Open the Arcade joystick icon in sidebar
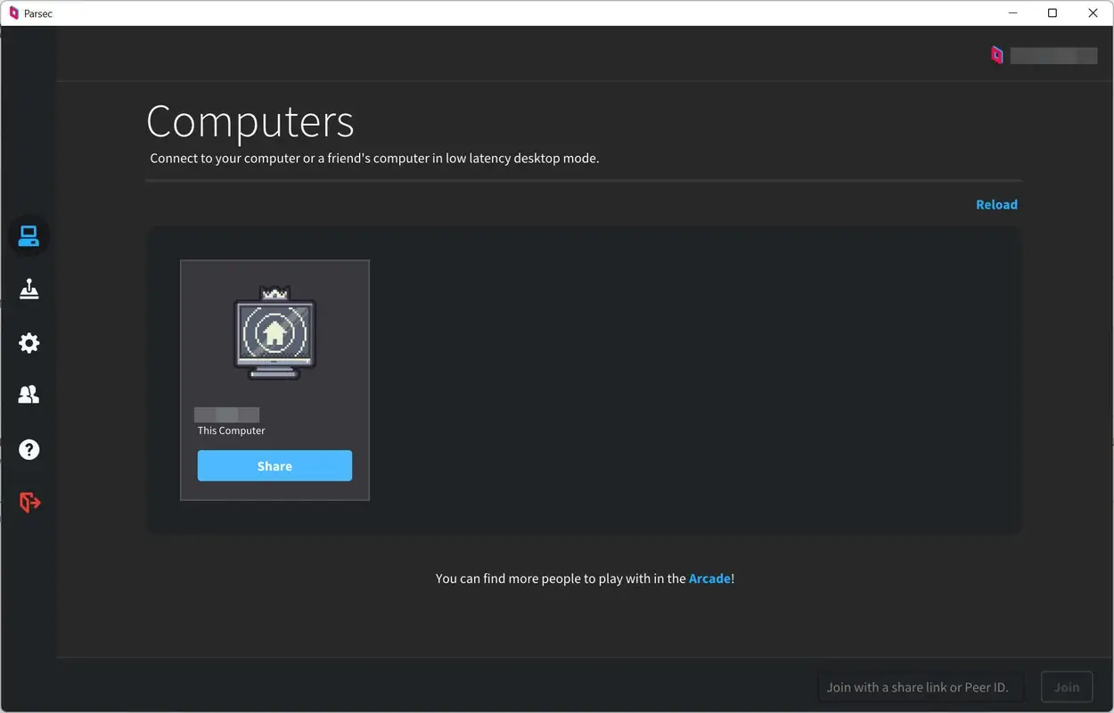Screen dimensions: 1114x713 [x=29, y=289]
